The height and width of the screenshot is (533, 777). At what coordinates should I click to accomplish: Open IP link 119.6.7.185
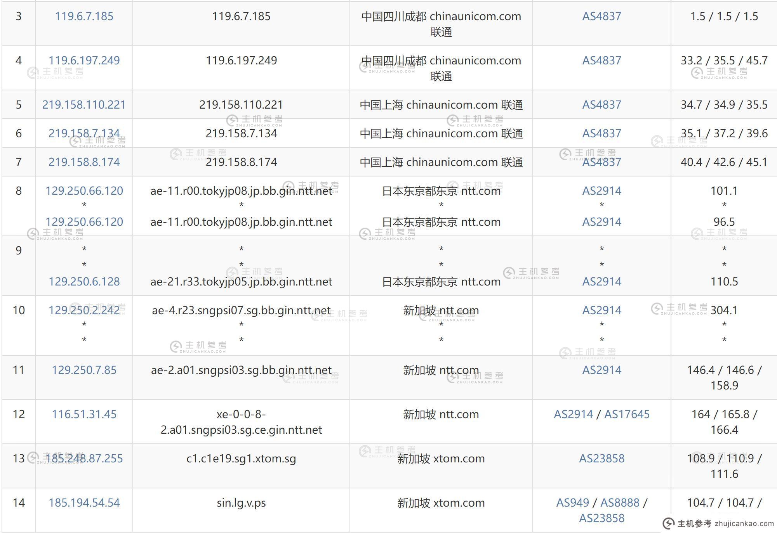pyautogui.click(x=84, y=16)
